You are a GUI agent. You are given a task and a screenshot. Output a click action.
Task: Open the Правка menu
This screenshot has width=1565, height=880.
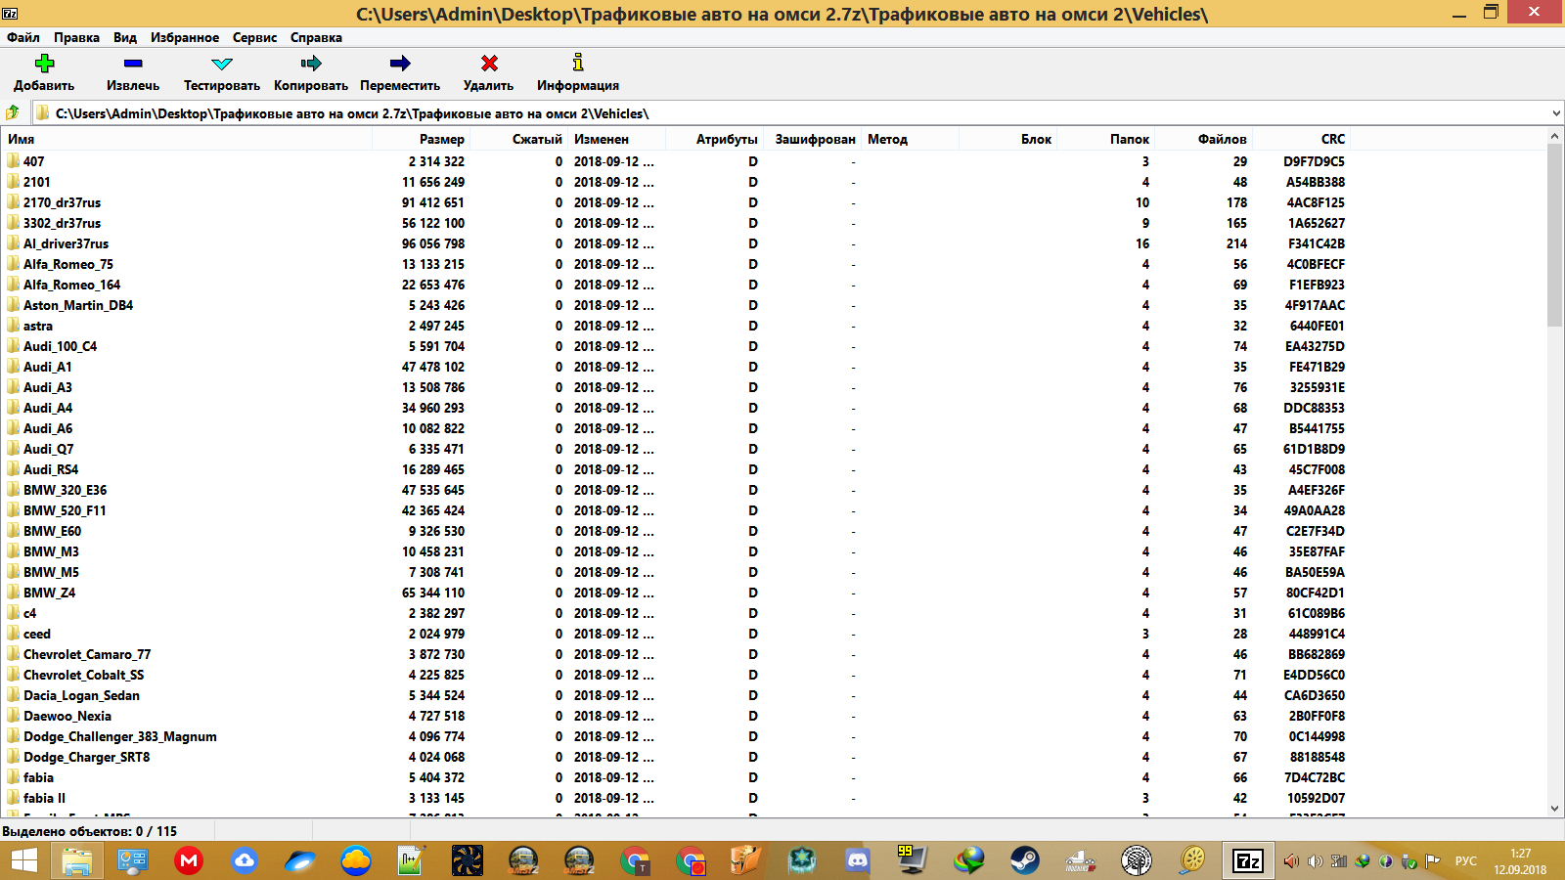point(76,37)
